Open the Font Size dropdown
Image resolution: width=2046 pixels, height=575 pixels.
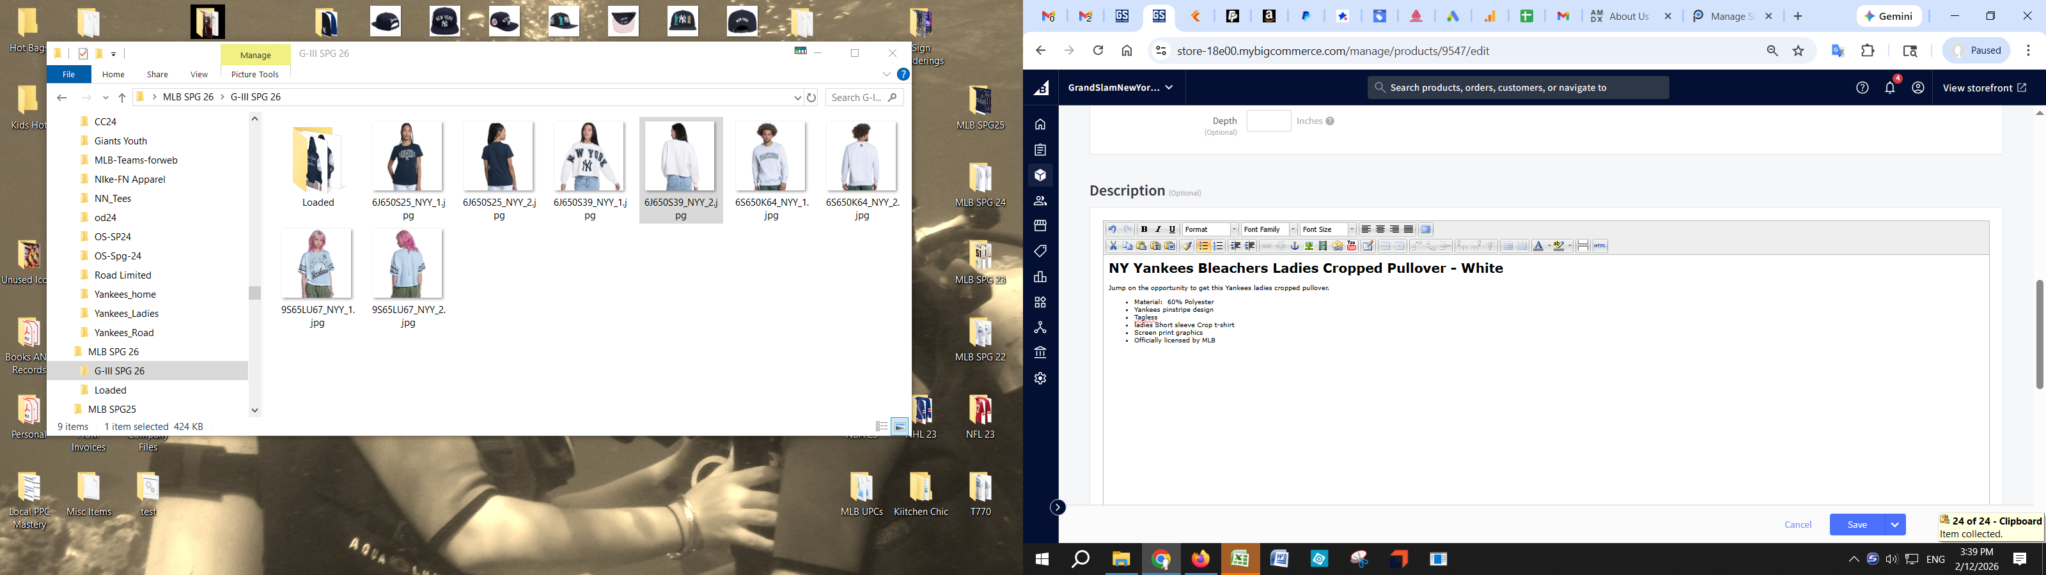(x=1327, y=229)
